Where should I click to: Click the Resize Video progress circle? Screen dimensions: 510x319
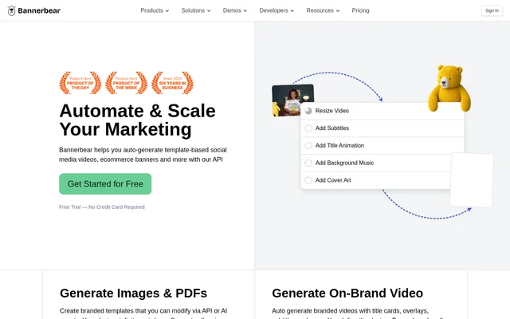tap(308, 111)
